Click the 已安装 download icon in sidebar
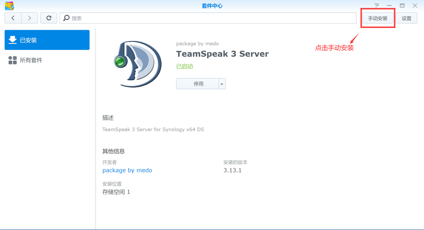 tap(13, 40)
